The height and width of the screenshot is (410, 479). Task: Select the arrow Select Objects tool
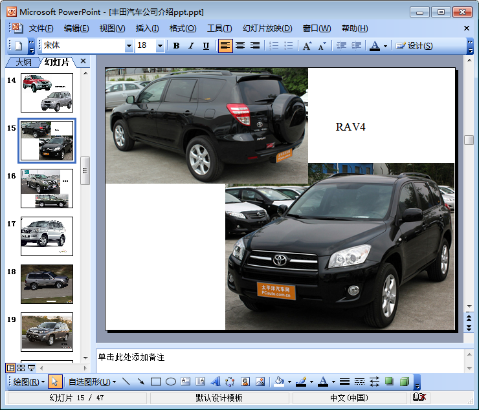click(x=55, y=382)
